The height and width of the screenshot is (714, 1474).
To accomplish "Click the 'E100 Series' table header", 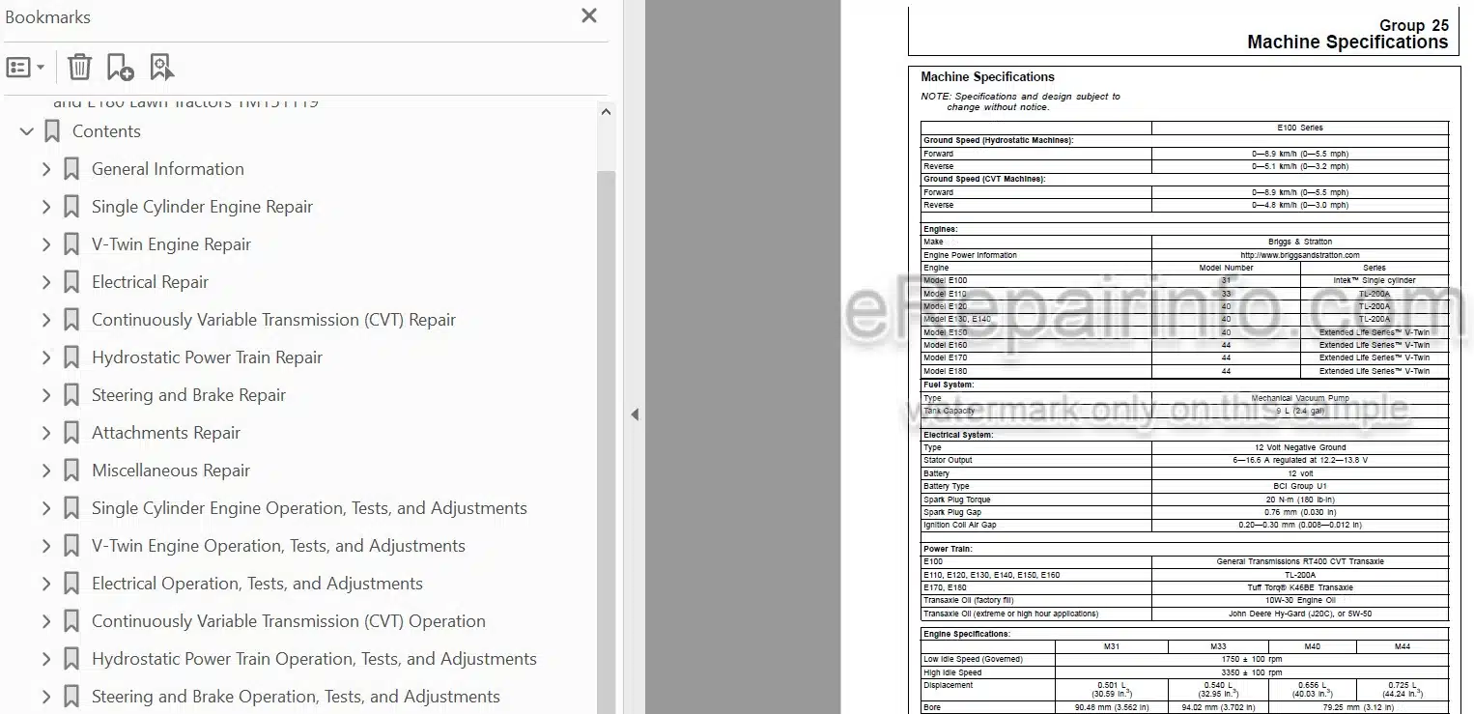I will [x=1300, y=128].
